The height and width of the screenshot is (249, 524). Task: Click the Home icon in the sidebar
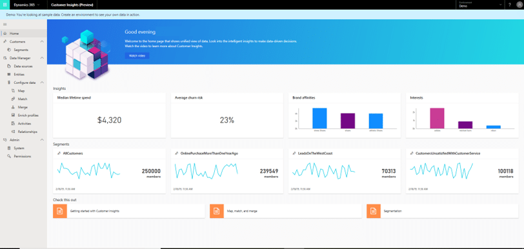pyautogui.click(x=5, y=34)
